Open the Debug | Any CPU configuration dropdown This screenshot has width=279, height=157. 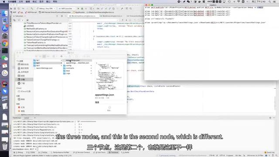tap(46, 9)
